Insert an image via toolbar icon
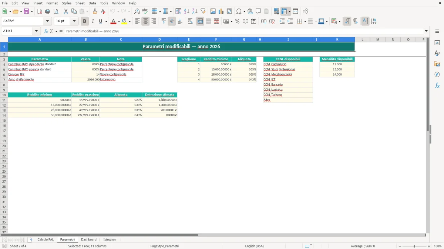Image resolution: width=444 pixels, height=249 pixels. [x=213, y=11]
